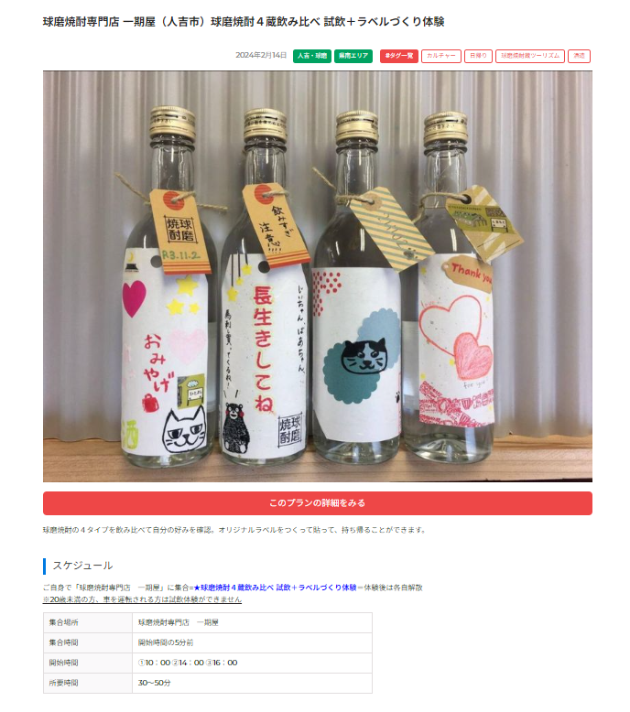Click the 開始時間 values cell
Screen dimensions: 630x712
click(252, 663)
